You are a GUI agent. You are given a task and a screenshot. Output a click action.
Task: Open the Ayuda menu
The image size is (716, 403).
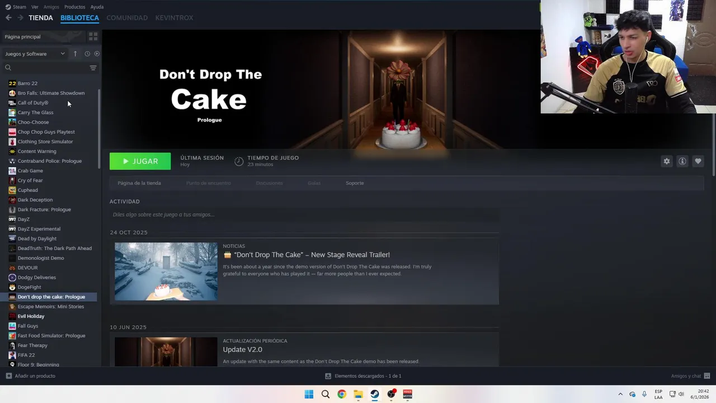pyautogui.click(x=97, y=7)
